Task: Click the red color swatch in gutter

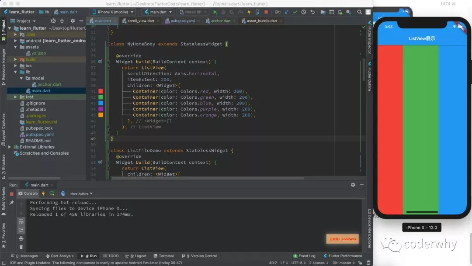Action: tap(101, 91)
